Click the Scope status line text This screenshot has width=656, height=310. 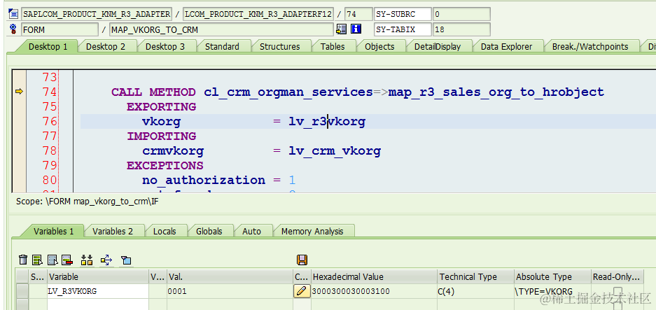87,202
